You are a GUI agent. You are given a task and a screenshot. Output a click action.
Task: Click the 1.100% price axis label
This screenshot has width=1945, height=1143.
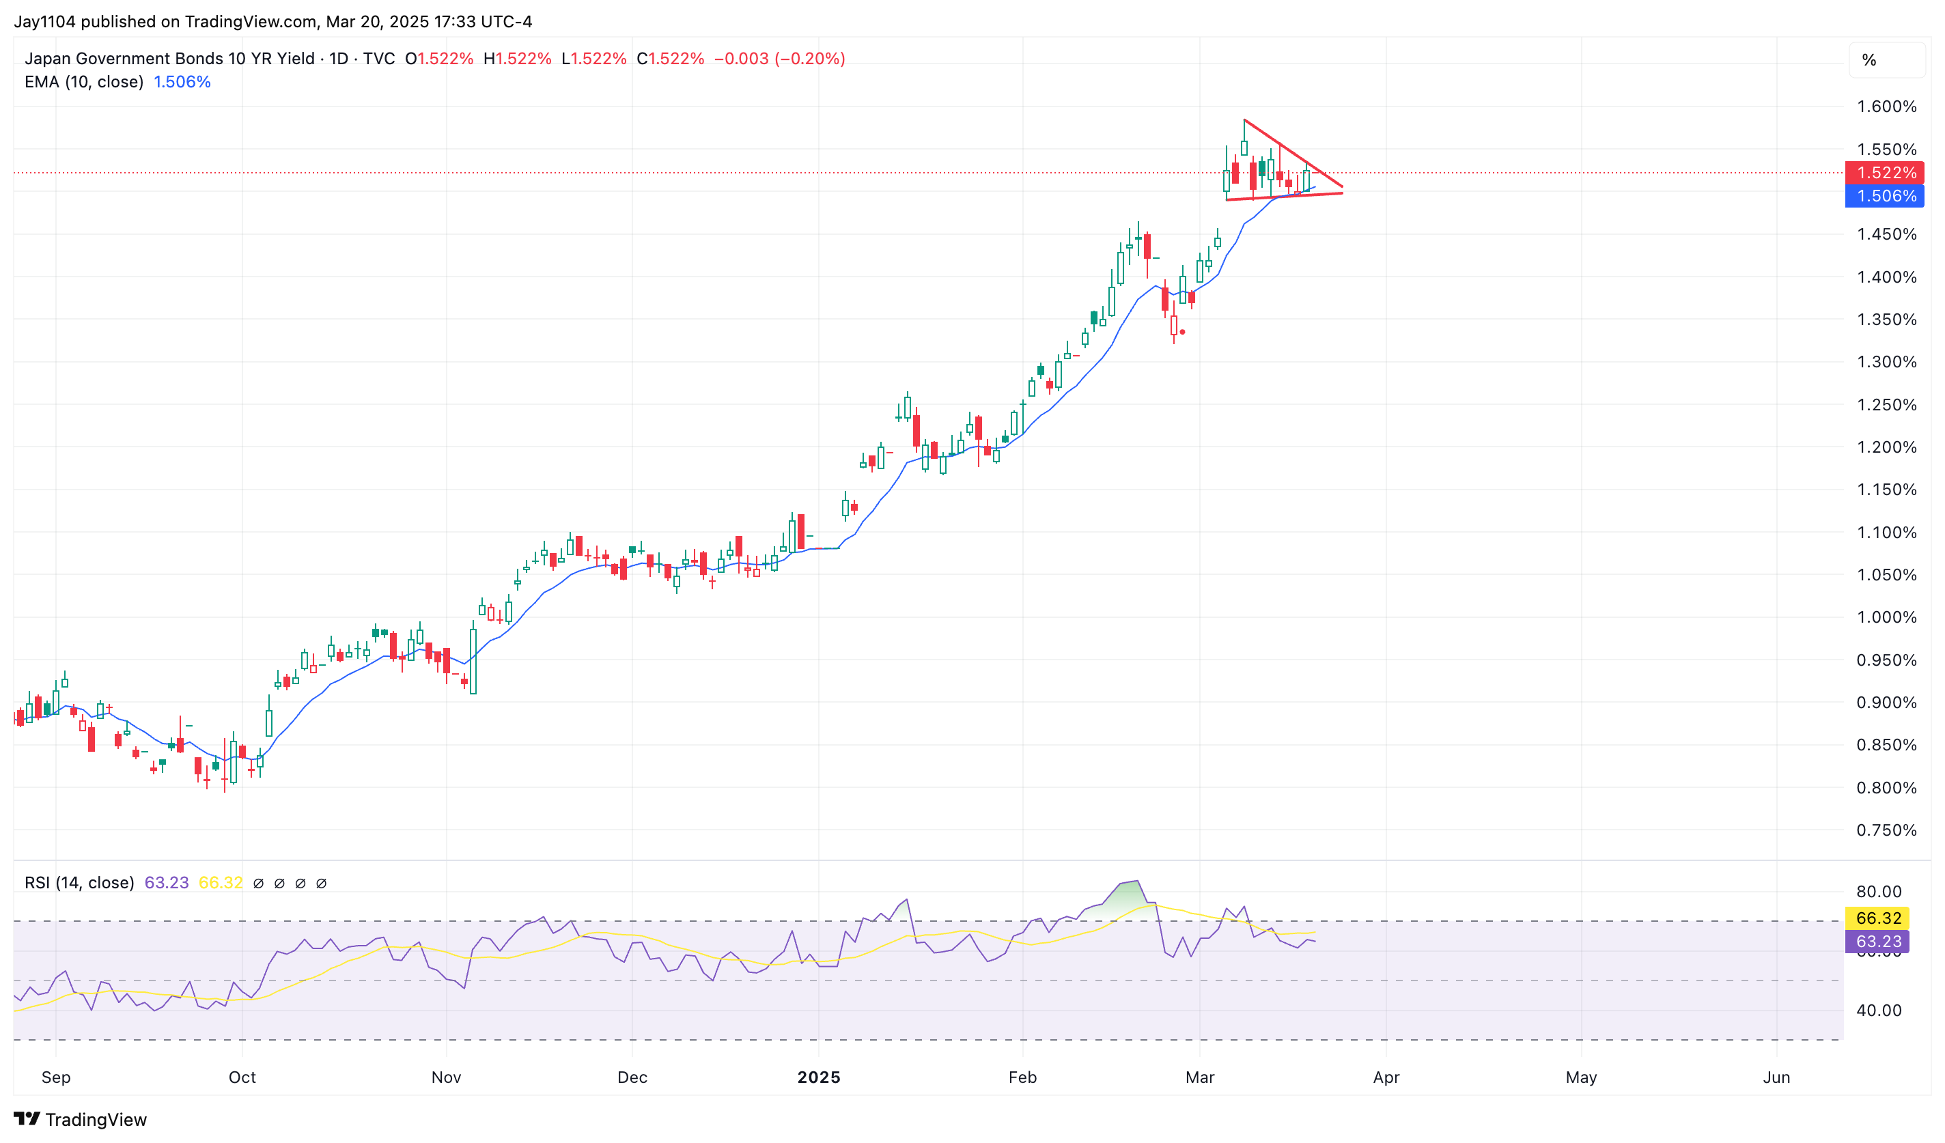tap(1886, 532)
